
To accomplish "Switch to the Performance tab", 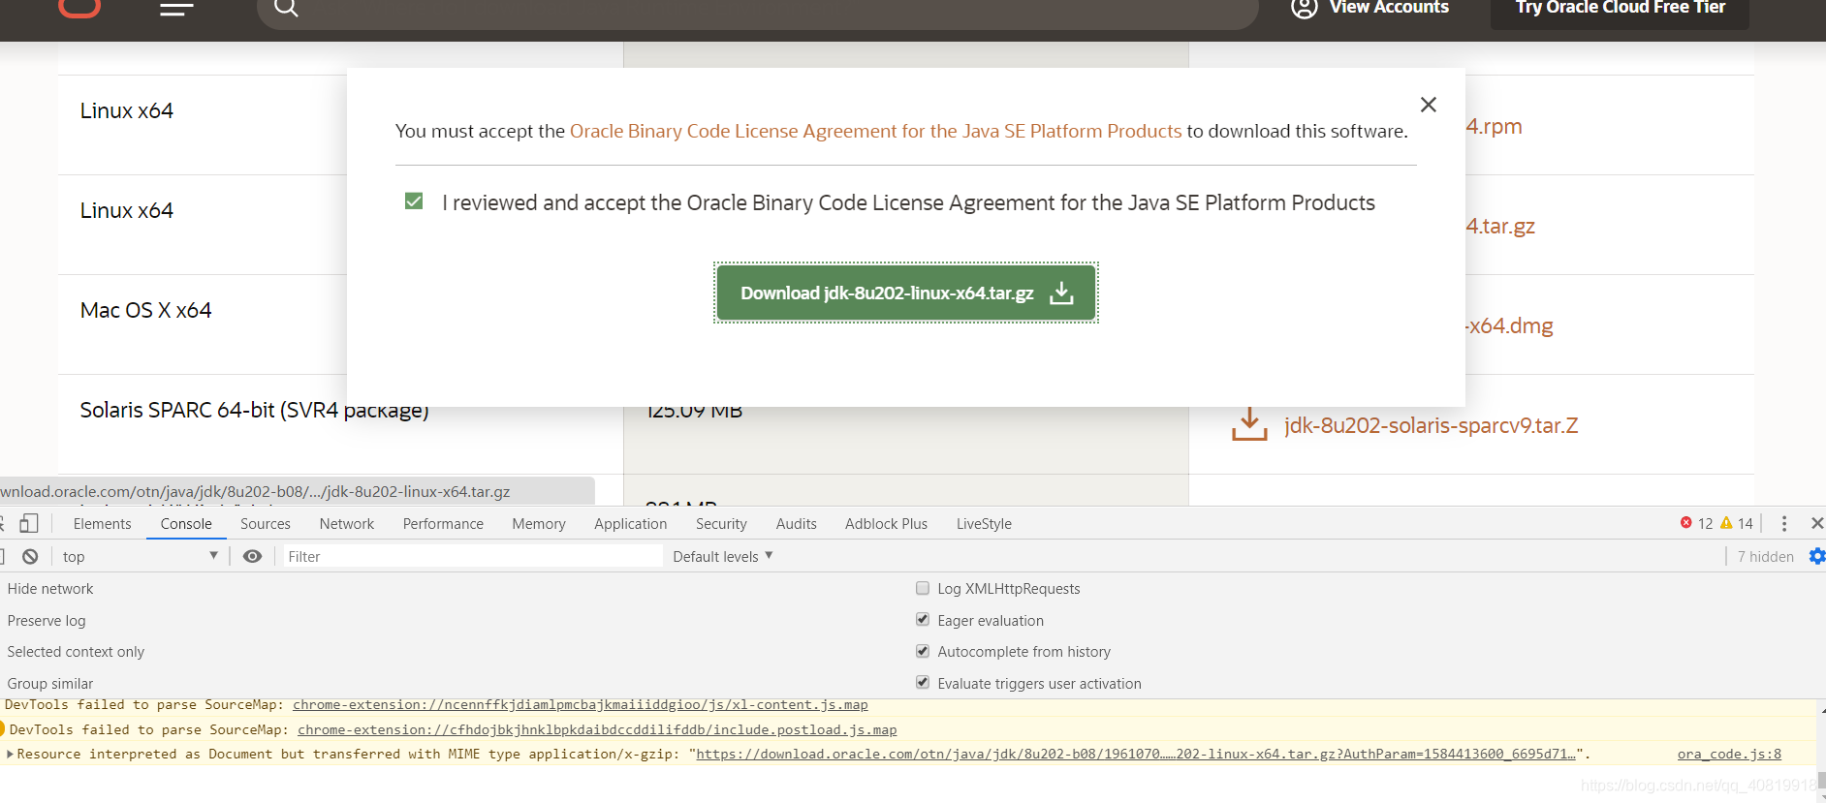I will pos(443,523).
